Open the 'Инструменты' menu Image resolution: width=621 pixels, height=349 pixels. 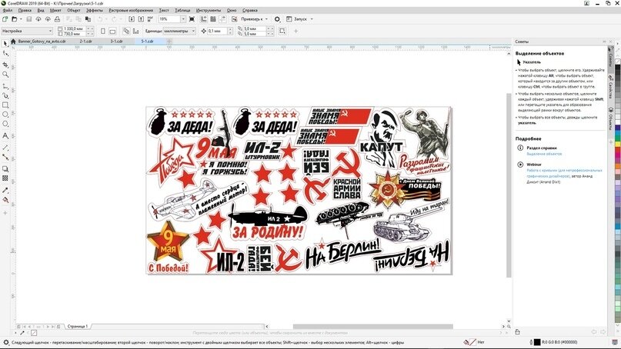pos(209,10)
